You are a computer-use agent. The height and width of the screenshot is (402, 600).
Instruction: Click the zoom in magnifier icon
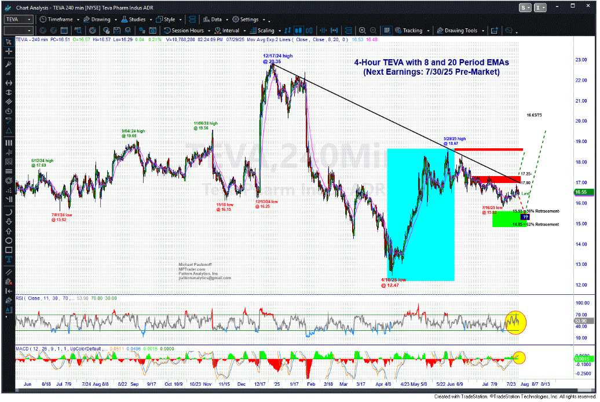tap(362, 31)
